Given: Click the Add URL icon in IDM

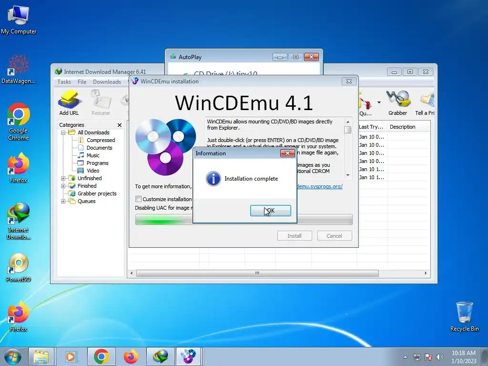Looking at the screenshot, I should click(69, 103).
